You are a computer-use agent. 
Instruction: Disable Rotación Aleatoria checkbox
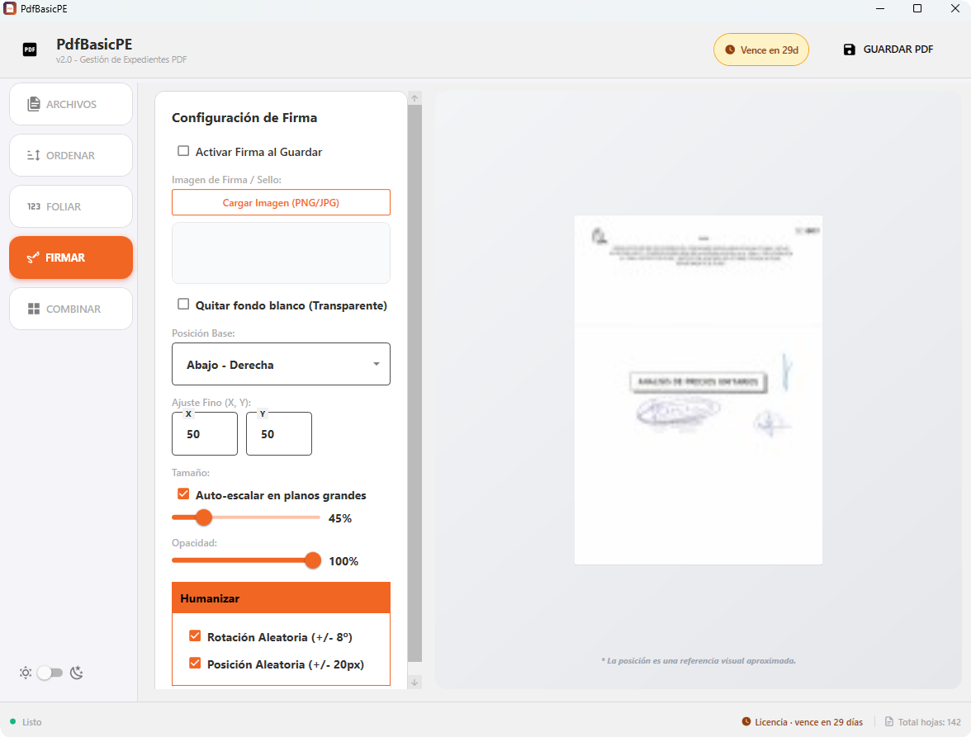(195, 635)
